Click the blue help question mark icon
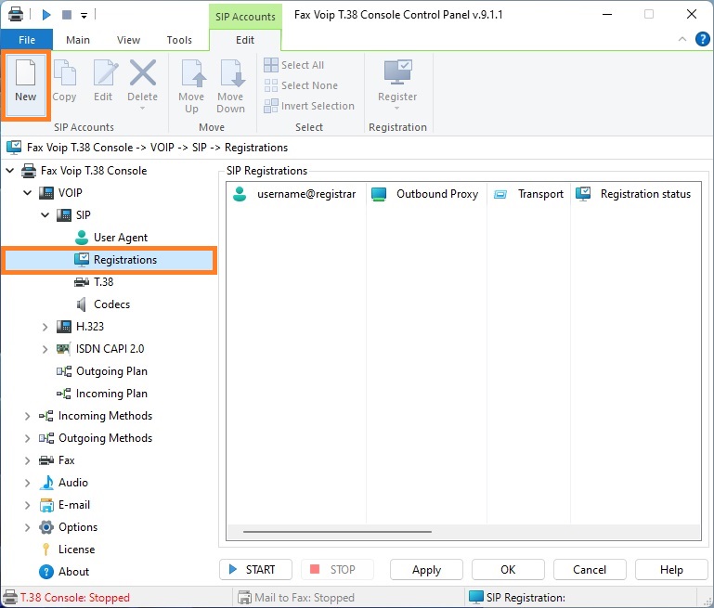 click(x=703, y=40)
